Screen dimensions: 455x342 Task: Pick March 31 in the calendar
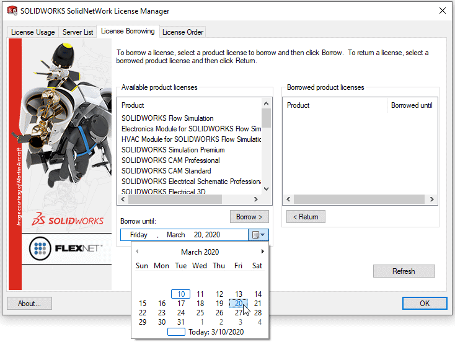[x=181, y=322]
